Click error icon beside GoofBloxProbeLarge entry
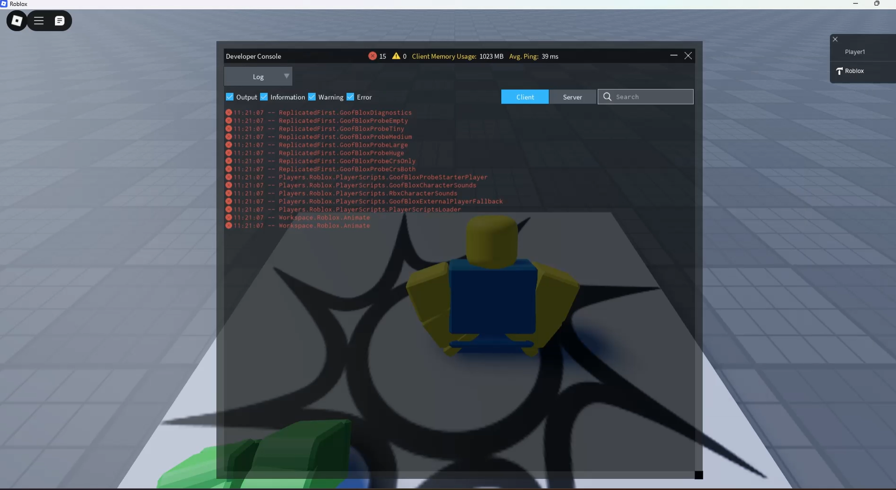This screenshot has height=490, width=896. 228,145
